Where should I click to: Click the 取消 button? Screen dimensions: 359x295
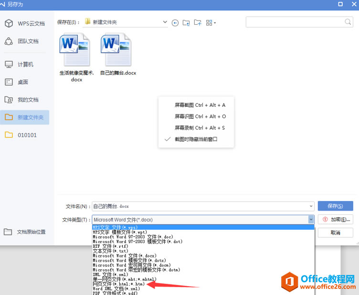(x=335, y=233)
